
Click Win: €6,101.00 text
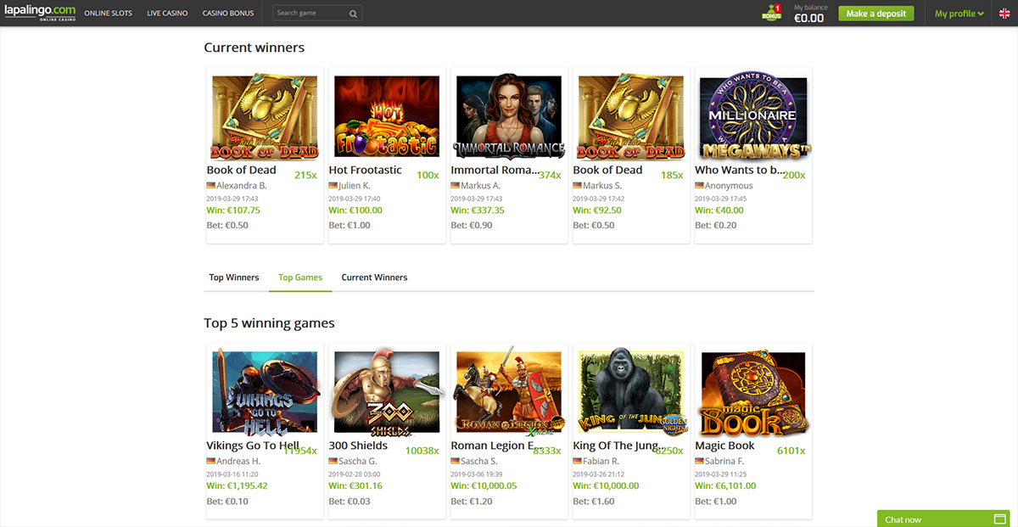[x=725, y=486]
